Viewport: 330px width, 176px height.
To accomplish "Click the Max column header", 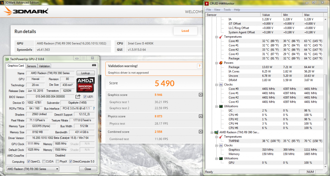I will (313, 15).
